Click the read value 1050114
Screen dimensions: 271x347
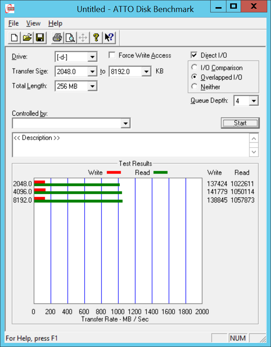click(242, 192)
